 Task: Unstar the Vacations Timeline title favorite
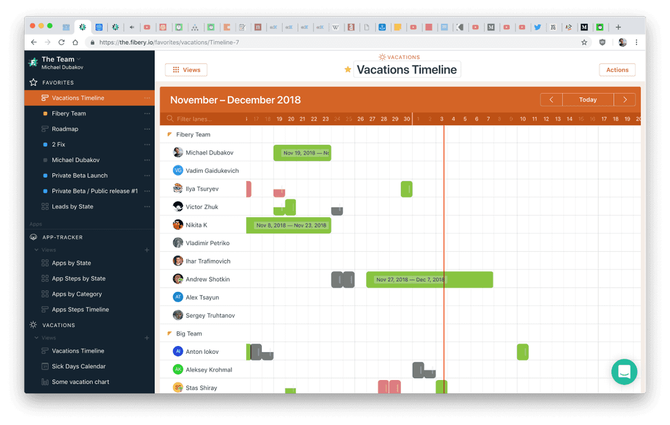tap(347, 69)
